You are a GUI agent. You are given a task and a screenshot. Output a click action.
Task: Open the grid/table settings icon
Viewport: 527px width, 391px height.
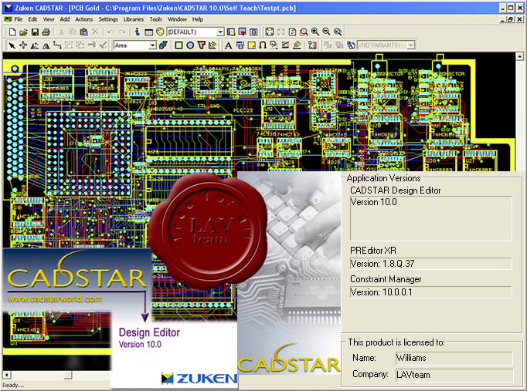click(148, 32)
